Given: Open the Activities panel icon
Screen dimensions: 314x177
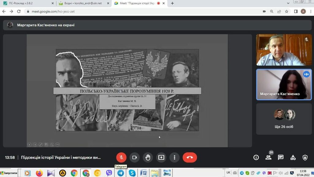Looking at the screenshot, I should click(x=293, y=157).
